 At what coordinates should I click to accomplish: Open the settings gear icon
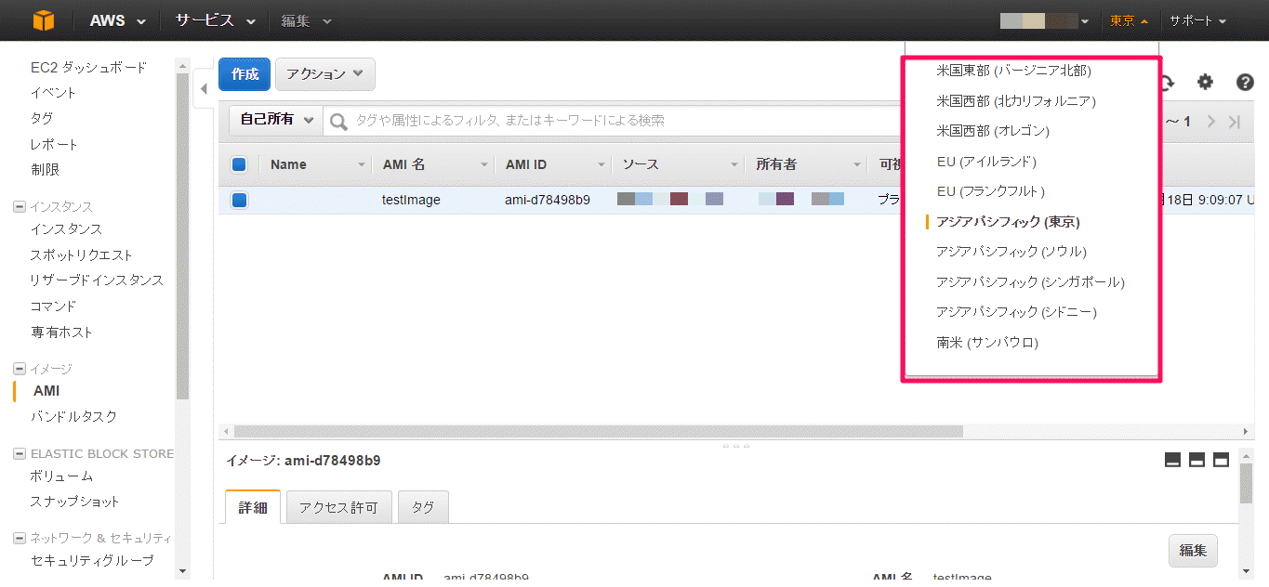[x=1205, y=82]
